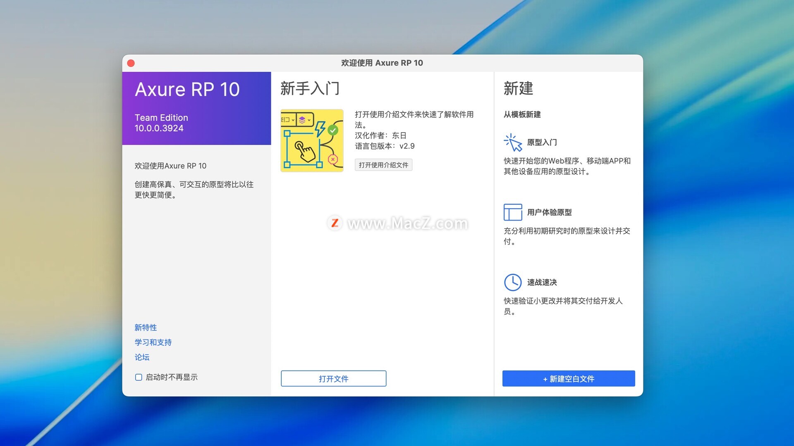The width and height of the screenshot is (794, 446).
Task: Click the 打开文件 button
Action: tap(333, 379)
